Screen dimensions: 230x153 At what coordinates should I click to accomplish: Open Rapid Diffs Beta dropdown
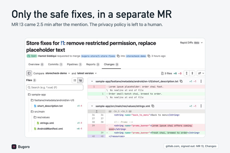click(191, 43)
